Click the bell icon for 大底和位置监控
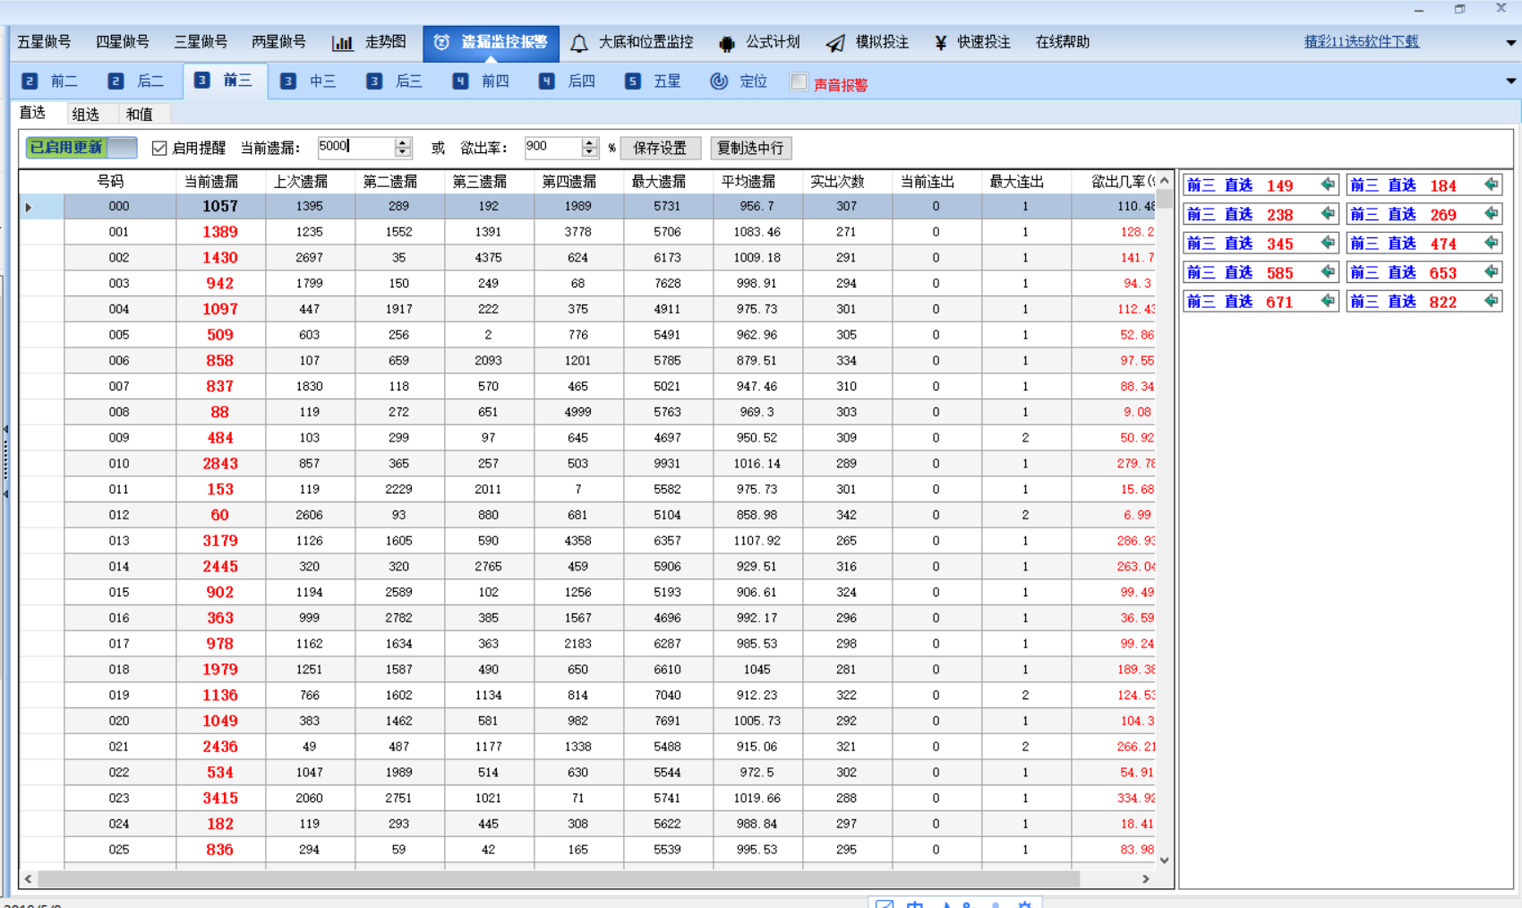This screenshot has height=908, width=1522. [x=577, y=42]
